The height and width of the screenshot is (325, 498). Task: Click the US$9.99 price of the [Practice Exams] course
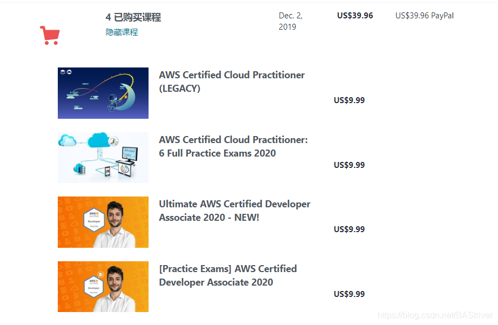point(349,294)
